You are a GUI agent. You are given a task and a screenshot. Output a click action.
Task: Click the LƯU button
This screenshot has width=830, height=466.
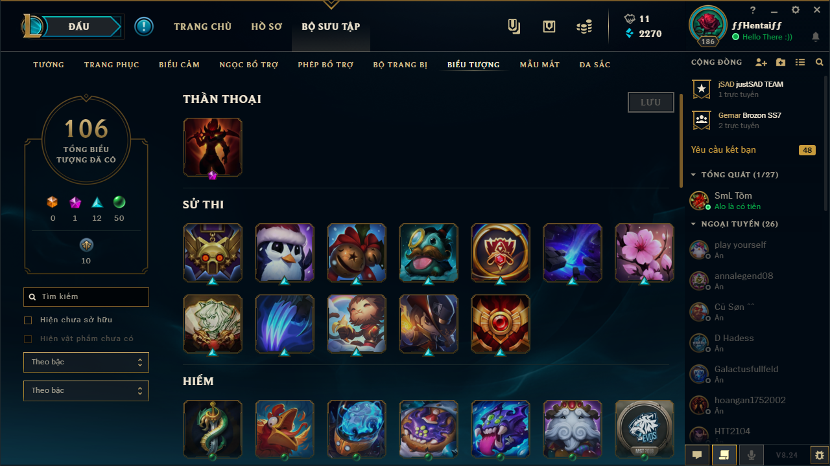(x=651, y=102)
